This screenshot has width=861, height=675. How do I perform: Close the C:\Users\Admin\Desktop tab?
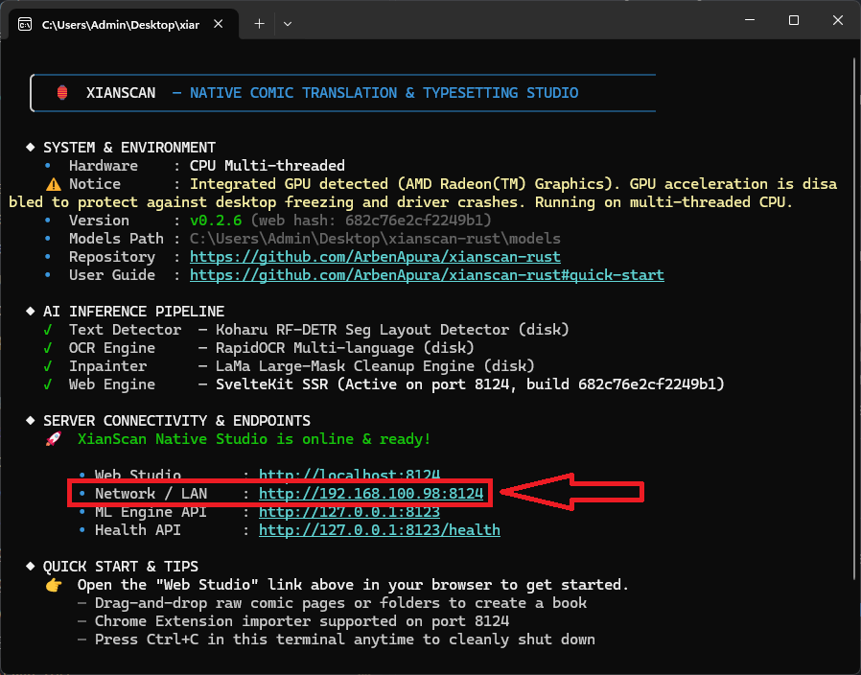click(218, 24)
